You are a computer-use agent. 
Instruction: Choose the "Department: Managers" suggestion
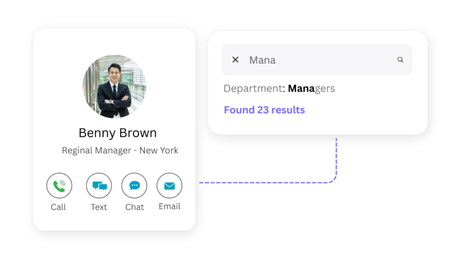tap(279, 88)
